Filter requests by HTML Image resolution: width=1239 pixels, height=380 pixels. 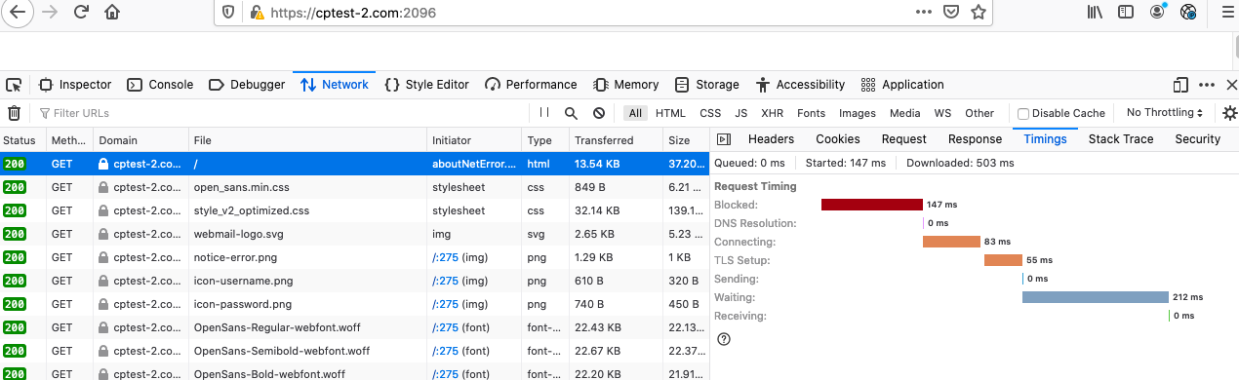670,113
